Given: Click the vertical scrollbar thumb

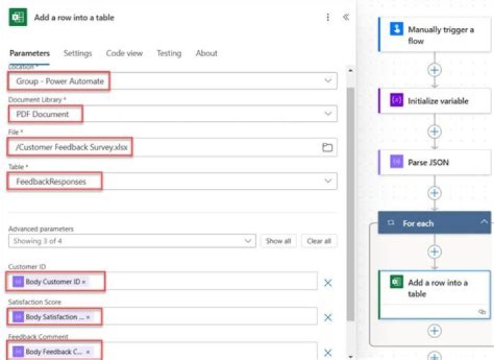Looking at the screenshot, I should 351,204.
